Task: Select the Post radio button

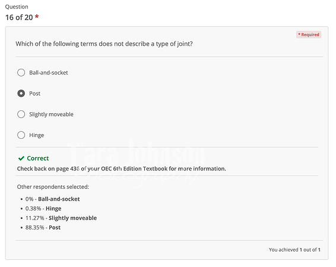Action: pyautogui.click(x=21, y=93)
